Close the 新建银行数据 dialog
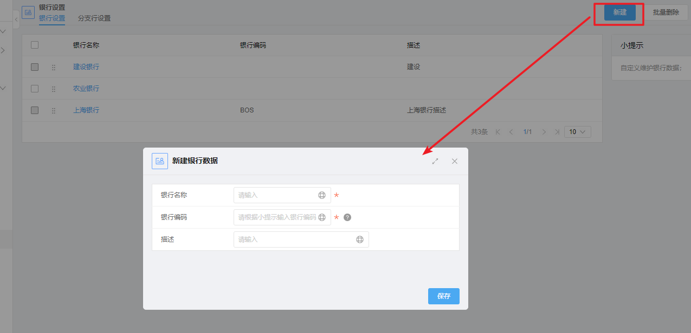Image resolution: width=691 pixels, height=333 pixels. [x=455, y=161]
